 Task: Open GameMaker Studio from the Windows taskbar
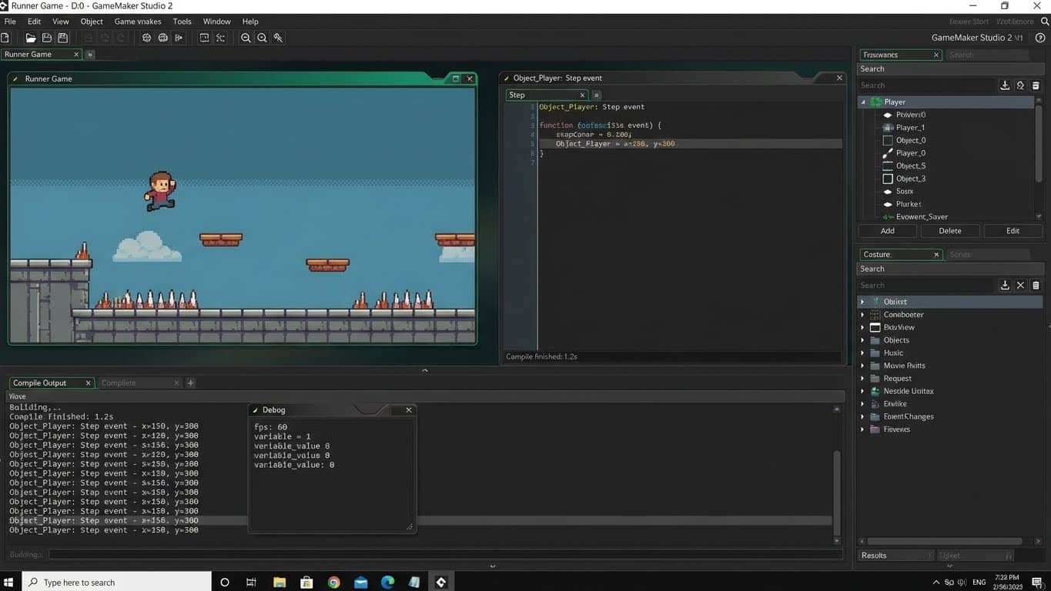point(440,583)
